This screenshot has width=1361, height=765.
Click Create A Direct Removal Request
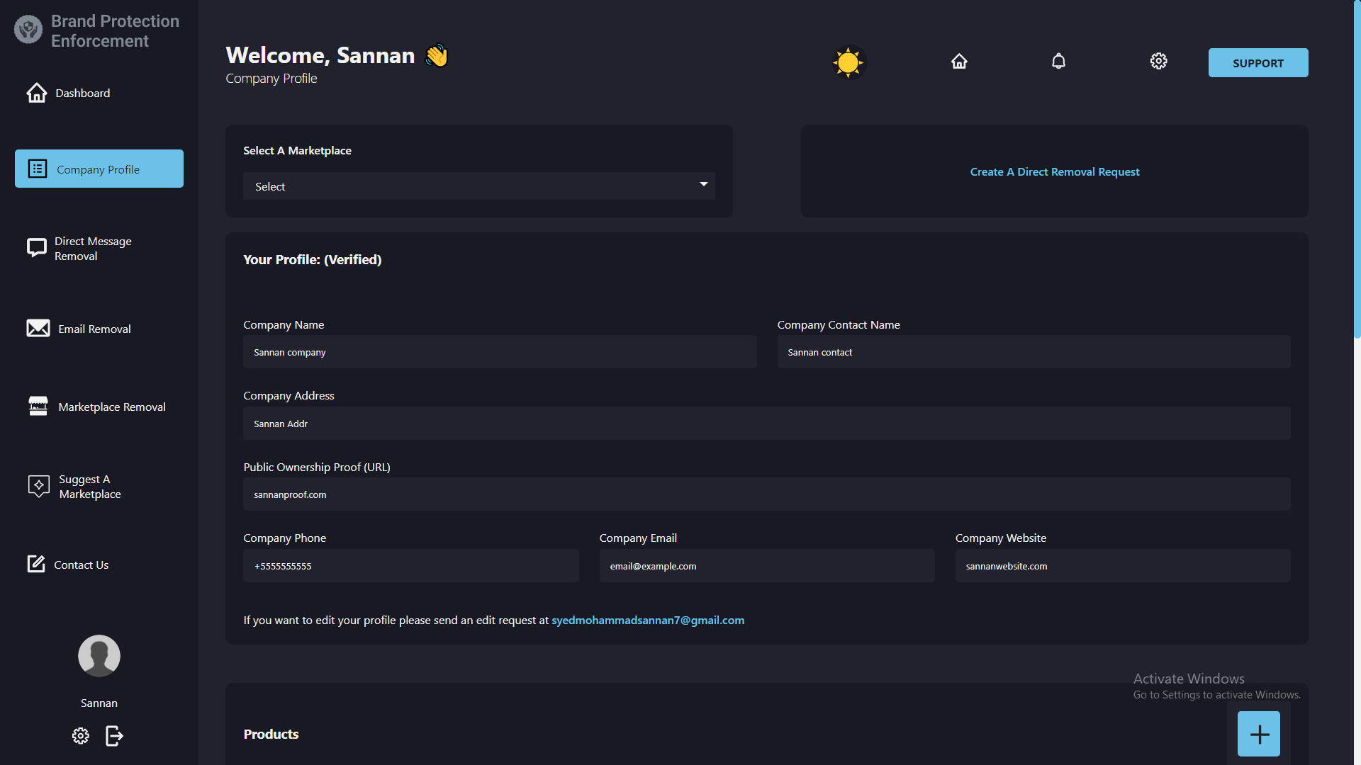pos(1055,171)
